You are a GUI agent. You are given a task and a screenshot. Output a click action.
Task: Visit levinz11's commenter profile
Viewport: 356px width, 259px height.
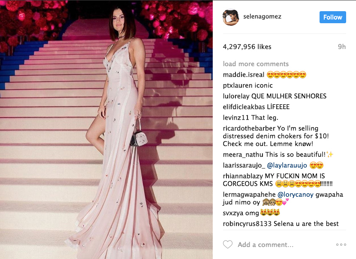pyautogui.click(x=236, y=118)
